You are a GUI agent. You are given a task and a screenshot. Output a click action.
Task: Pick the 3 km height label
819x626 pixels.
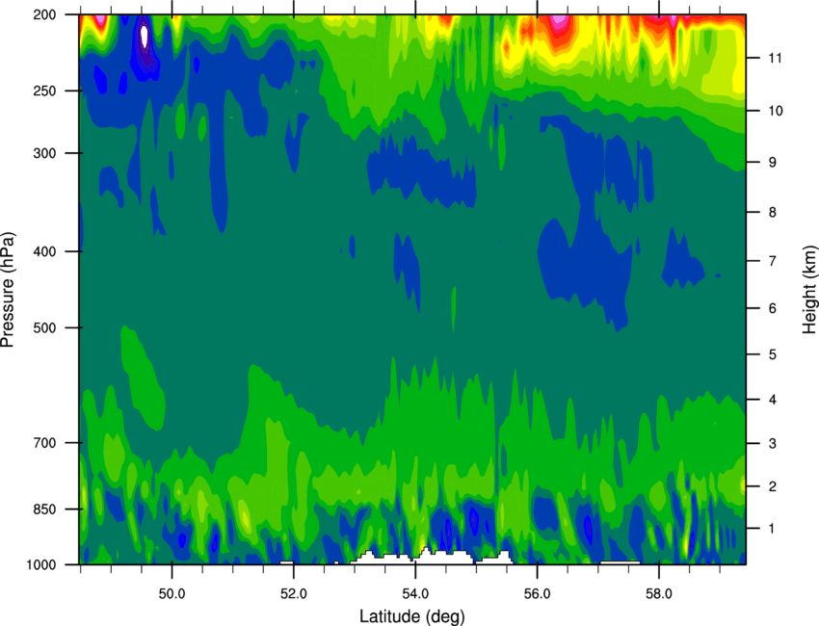tap(772, 444)
